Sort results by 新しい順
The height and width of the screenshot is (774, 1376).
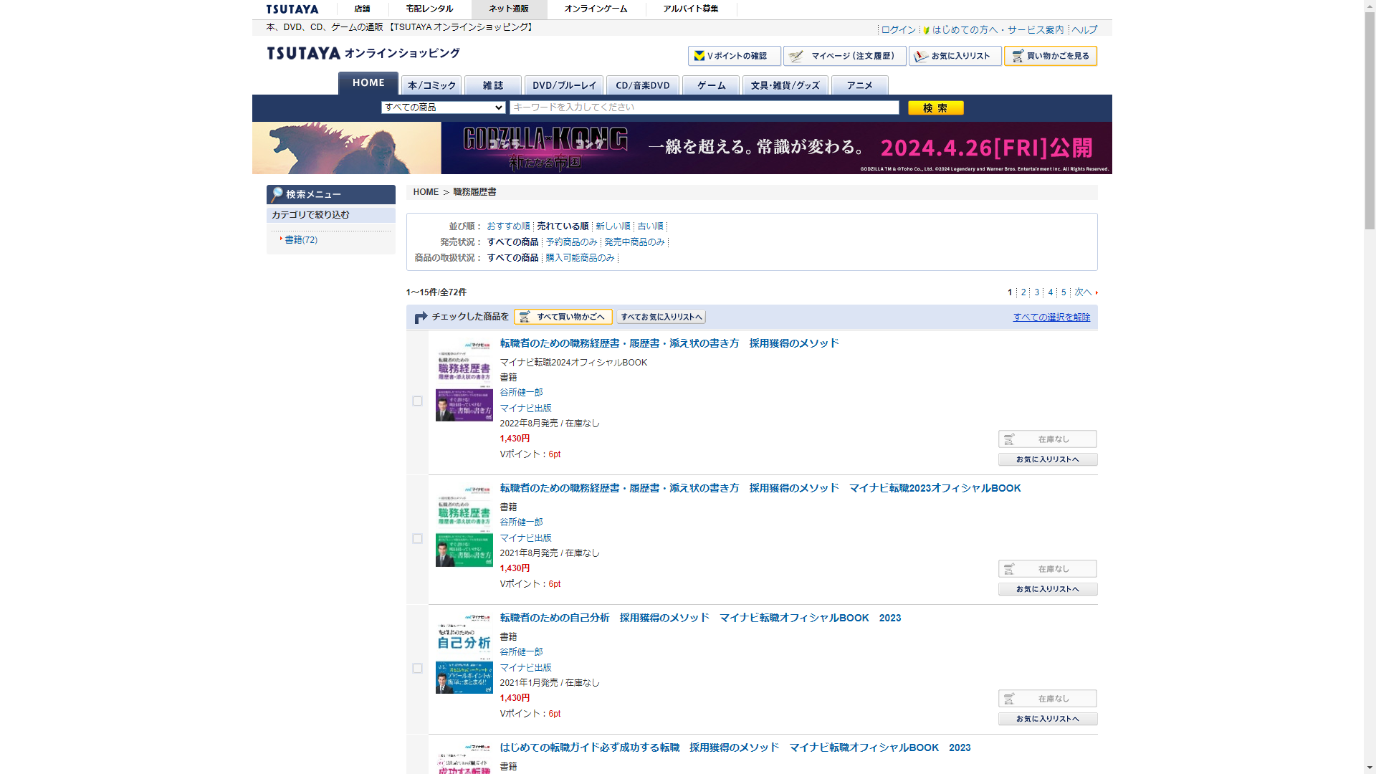coord(613,226)
